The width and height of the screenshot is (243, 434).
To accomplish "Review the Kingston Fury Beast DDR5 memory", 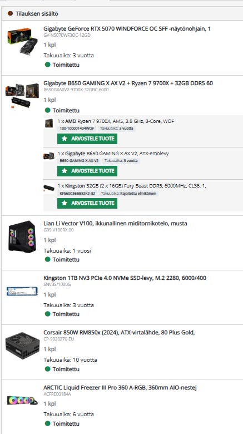I will click(87, 203).
